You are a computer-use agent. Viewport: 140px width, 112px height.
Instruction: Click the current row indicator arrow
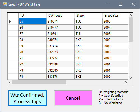click(10, 21)
